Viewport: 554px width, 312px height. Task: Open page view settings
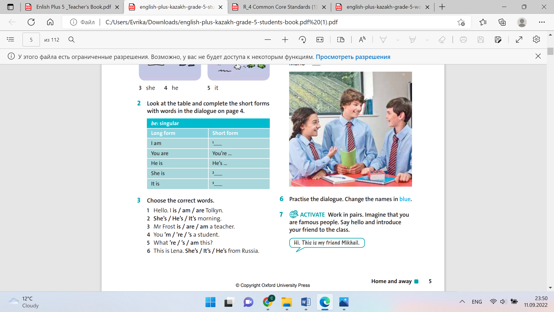click(341, 40)
